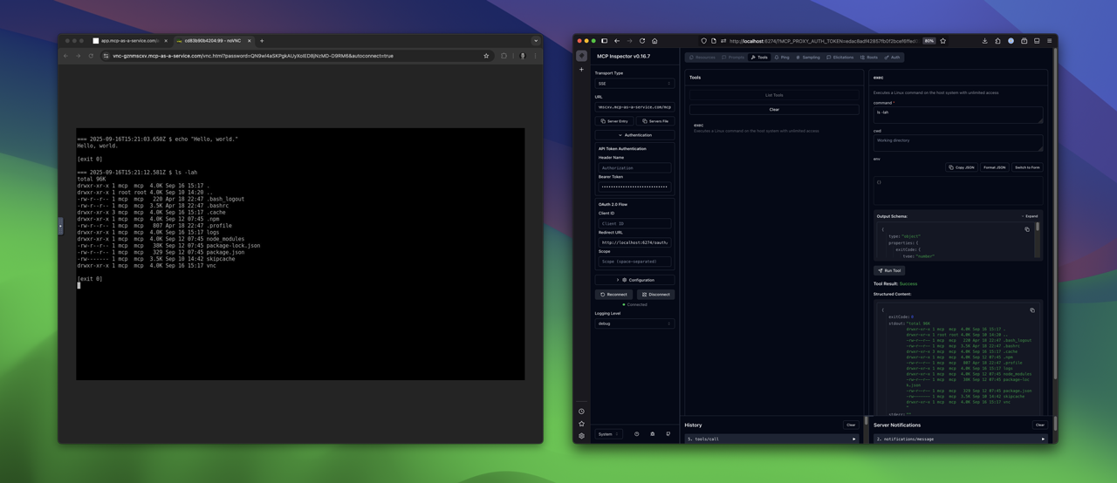The width and height of the screenshot is (1117, 483).
Task: Click the Reconnect button
Action: click(613, 295)
